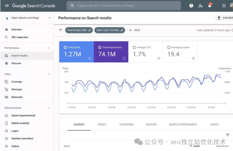Enable the Average position checkbox
This screenshot has height=151, width=233.
click(169, 48)
